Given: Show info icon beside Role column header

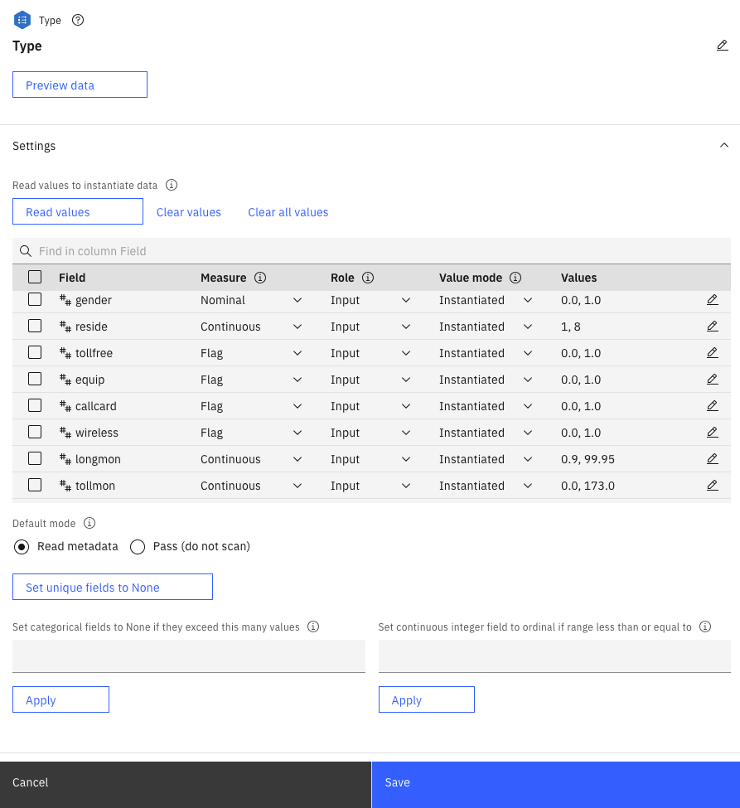Looking at the screenshot, I should pyautogui.click(x=367, y=278).
